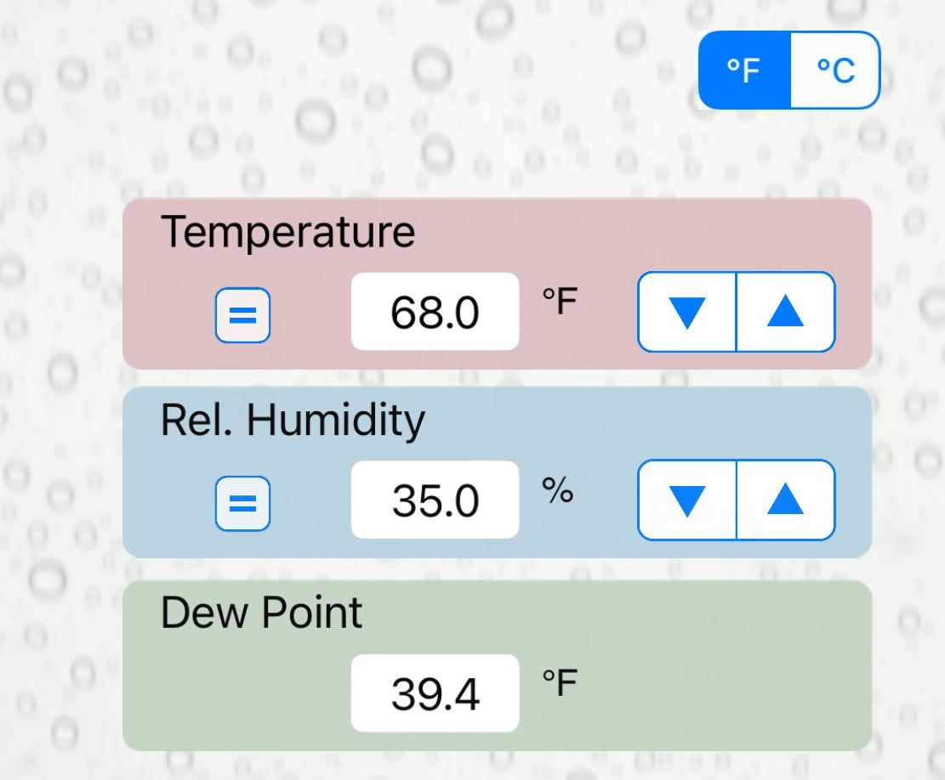Click the Dew Point panel header
The image size is (945, 780).
[x=261, y=612]
